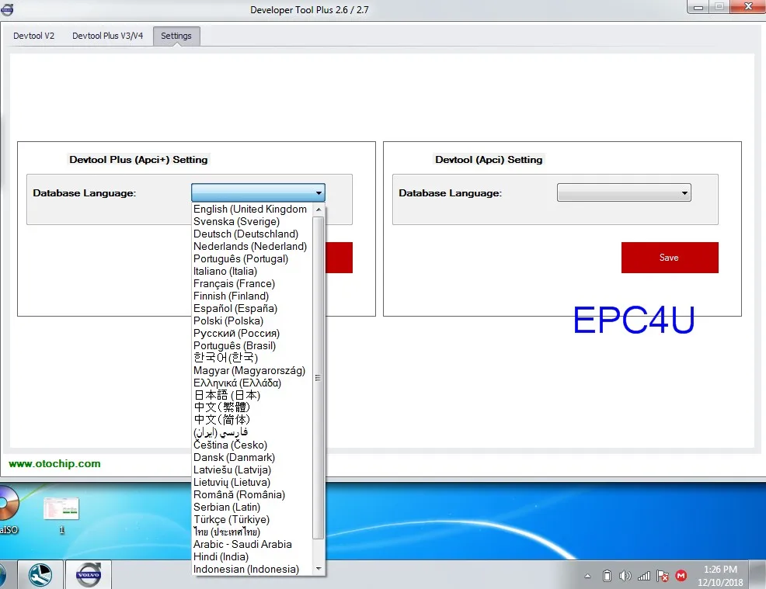
Task: Select Latviešu (Latvija) entry
Action: coord(252,470)
